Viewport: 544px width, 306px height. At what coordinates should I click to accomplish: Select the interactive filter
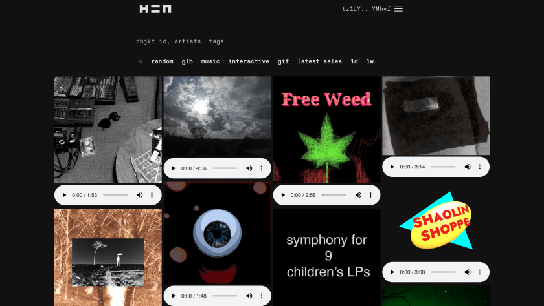249,61
